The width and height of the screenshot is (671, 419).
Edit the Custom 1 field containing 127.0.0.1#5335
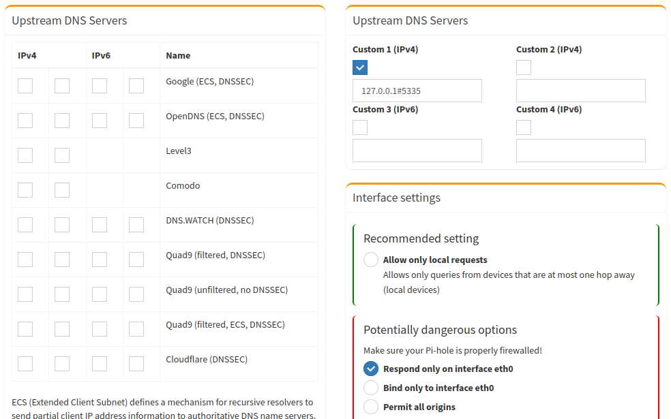(x=417, y=91)
